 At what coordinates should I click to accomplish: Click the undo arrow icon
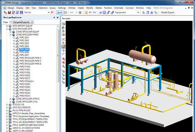(90, 12)
